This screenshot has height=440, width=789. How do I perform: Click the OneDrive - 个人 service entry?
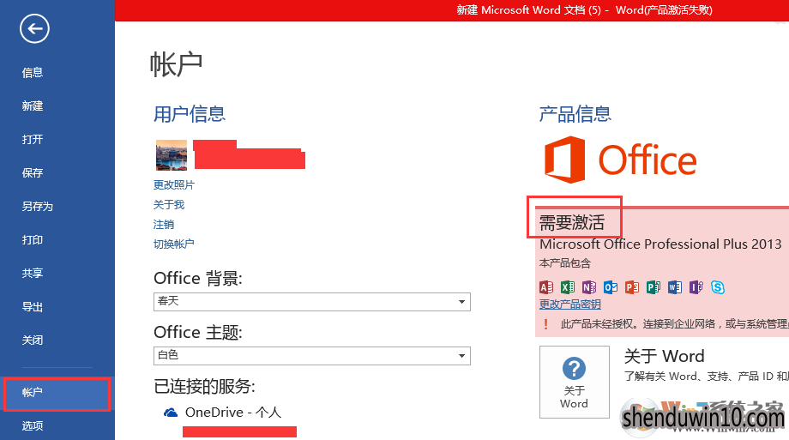(x=222, y=413)
